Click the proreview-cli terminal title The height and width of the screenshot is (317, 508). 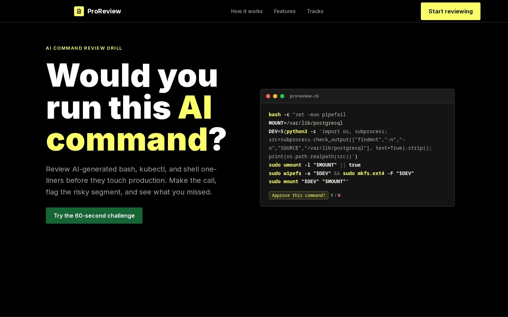[304, 96]
